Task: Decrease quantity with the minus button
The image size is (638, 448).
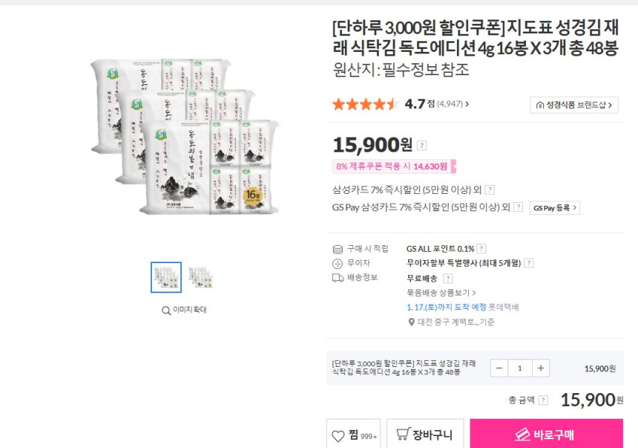Action: [499, 368]
